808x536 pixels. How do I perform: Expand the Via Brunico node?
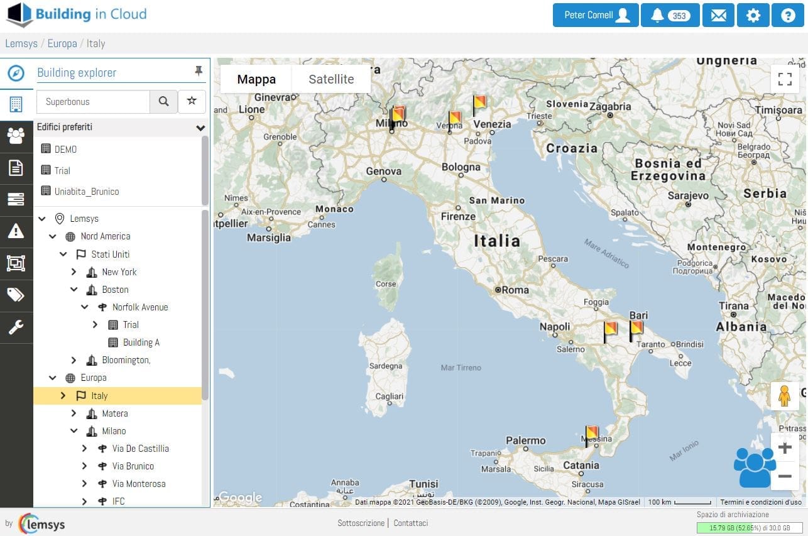pyautogui.click(x=84, y=466)
